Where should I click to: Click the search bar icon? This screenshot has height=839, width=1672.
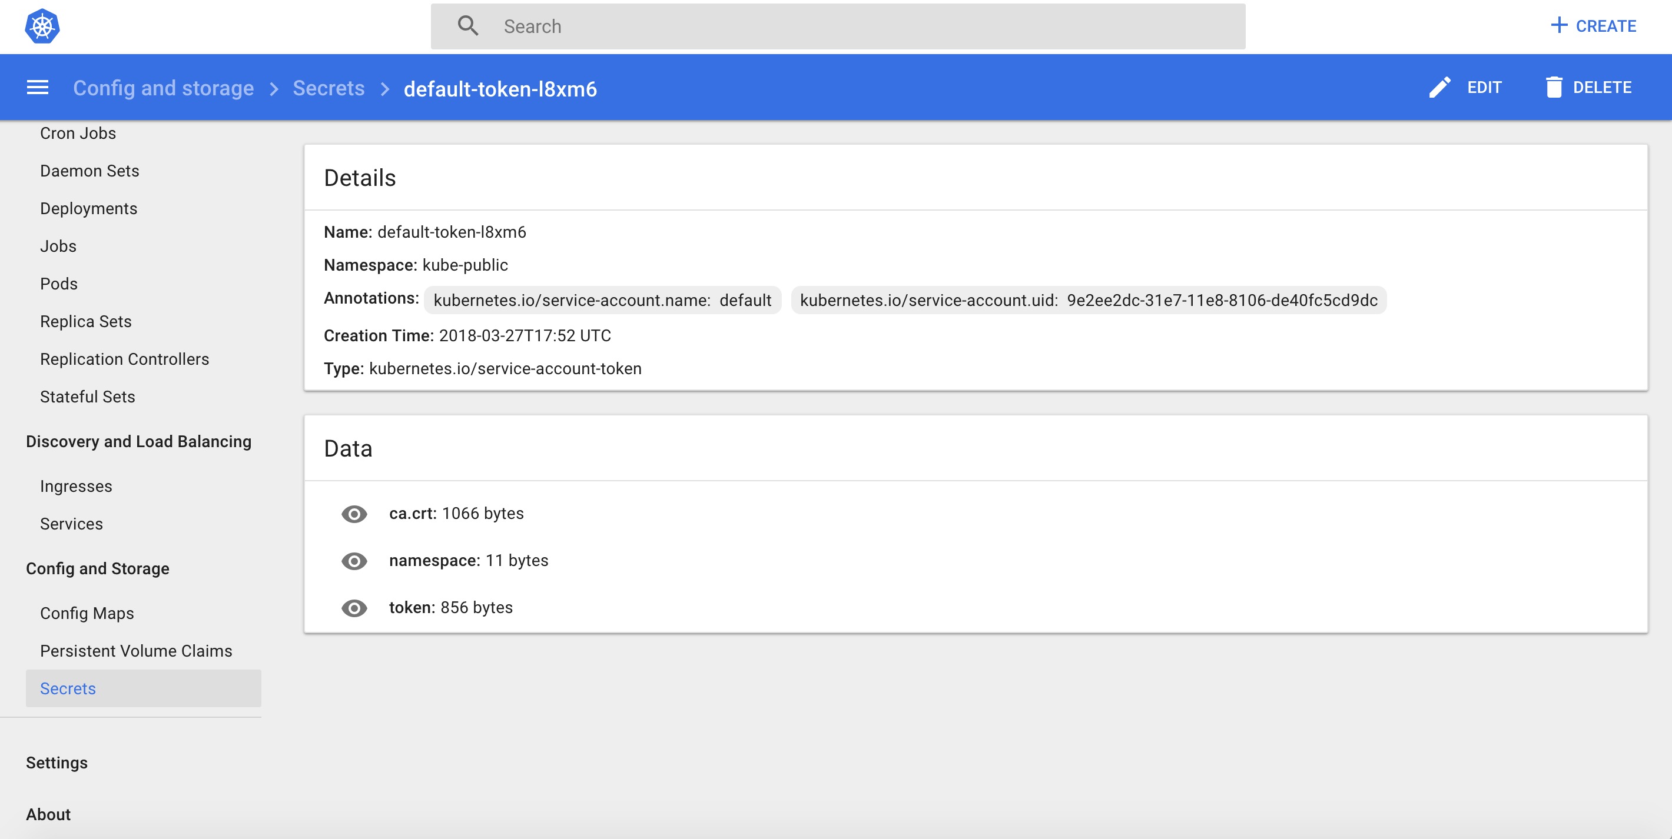468,26
